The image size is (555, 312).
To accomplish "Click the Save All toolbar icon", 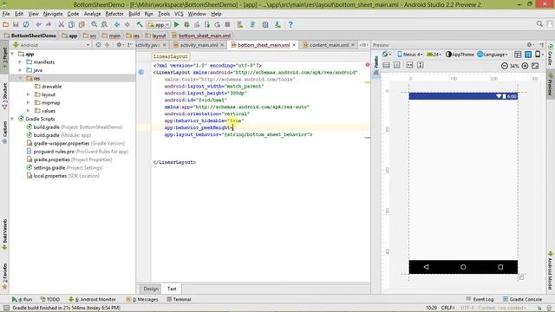I will tap(16, 24).
